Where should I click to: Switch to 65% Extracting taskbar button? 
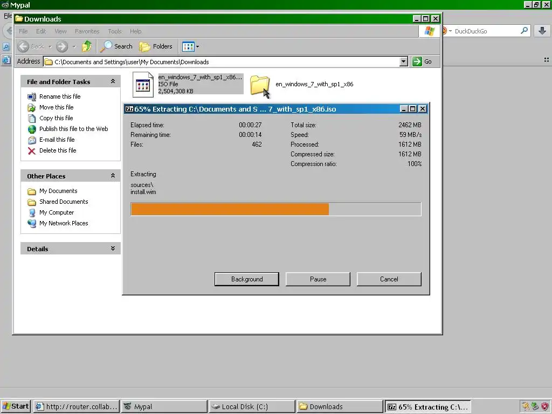(x=427, y=406)
